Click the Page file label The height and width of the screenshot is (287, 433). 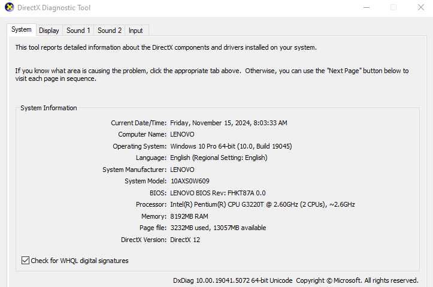click(153, 228)
